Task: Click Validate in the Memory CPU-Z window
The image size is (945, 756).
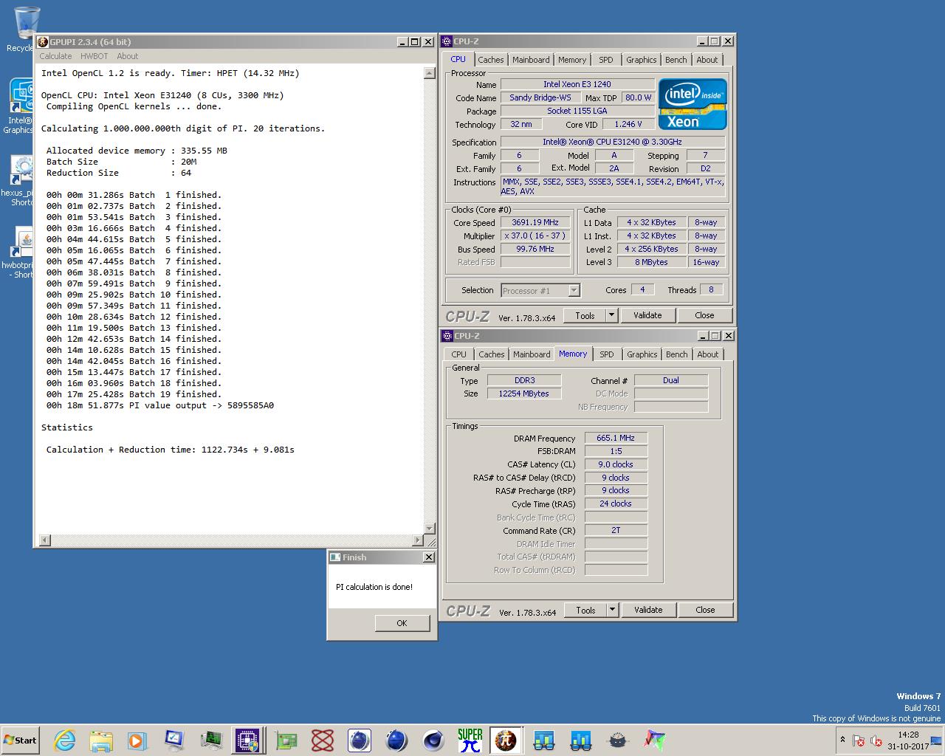Action: 648,610
